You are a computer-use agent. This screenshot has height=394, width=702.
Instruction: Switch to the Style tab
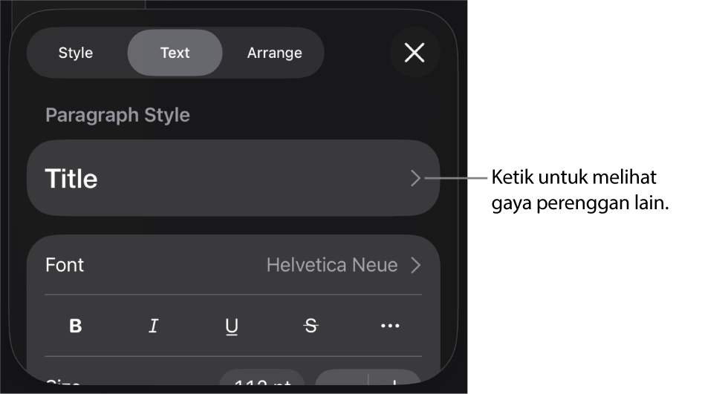point(76,53)
